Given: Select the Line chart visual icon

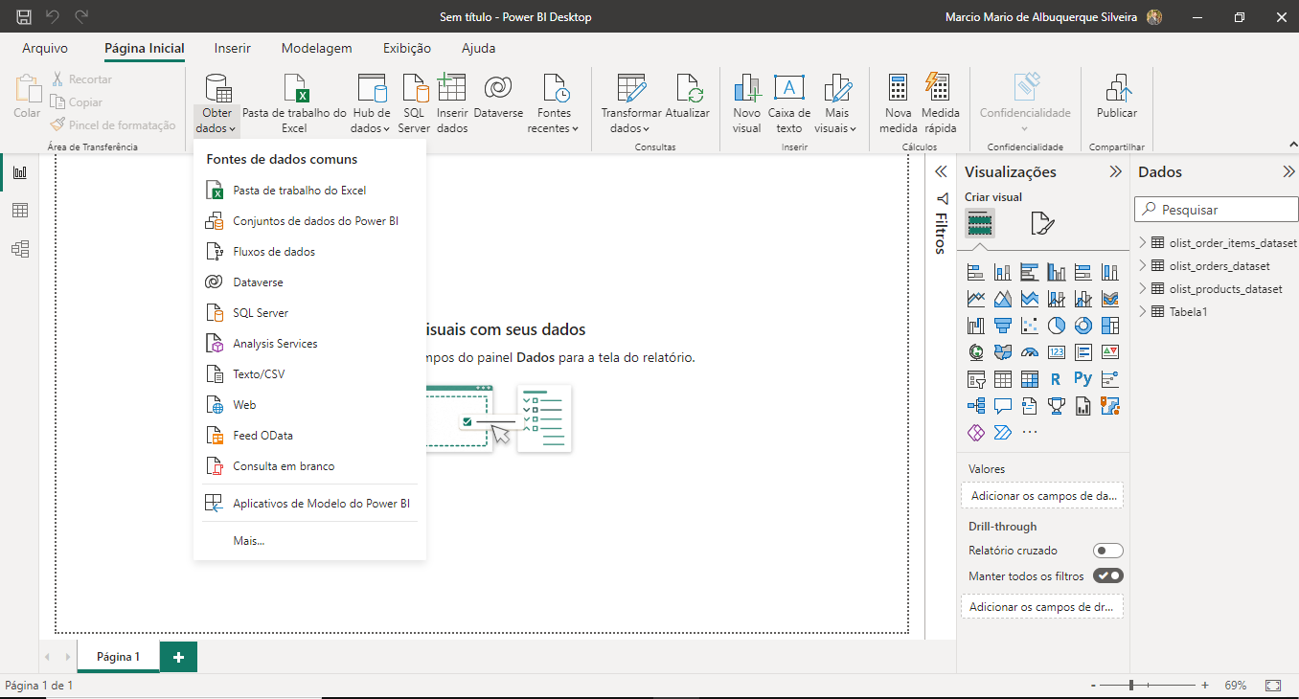Looking at the screenshot, I should pos(976,299).
